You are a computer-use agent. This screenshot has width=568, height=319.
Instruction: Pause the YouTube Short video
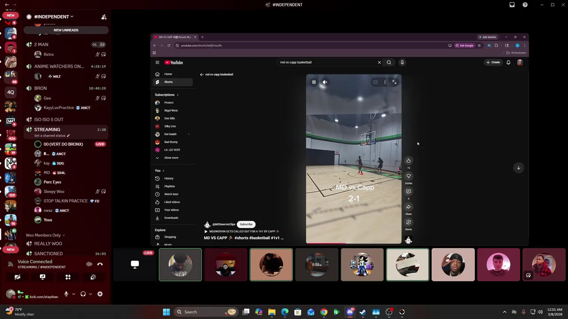314,82
